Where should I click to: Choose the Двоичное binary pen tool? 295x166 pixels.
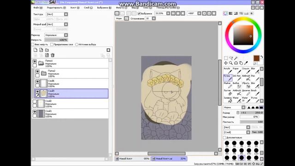point(246,92)
